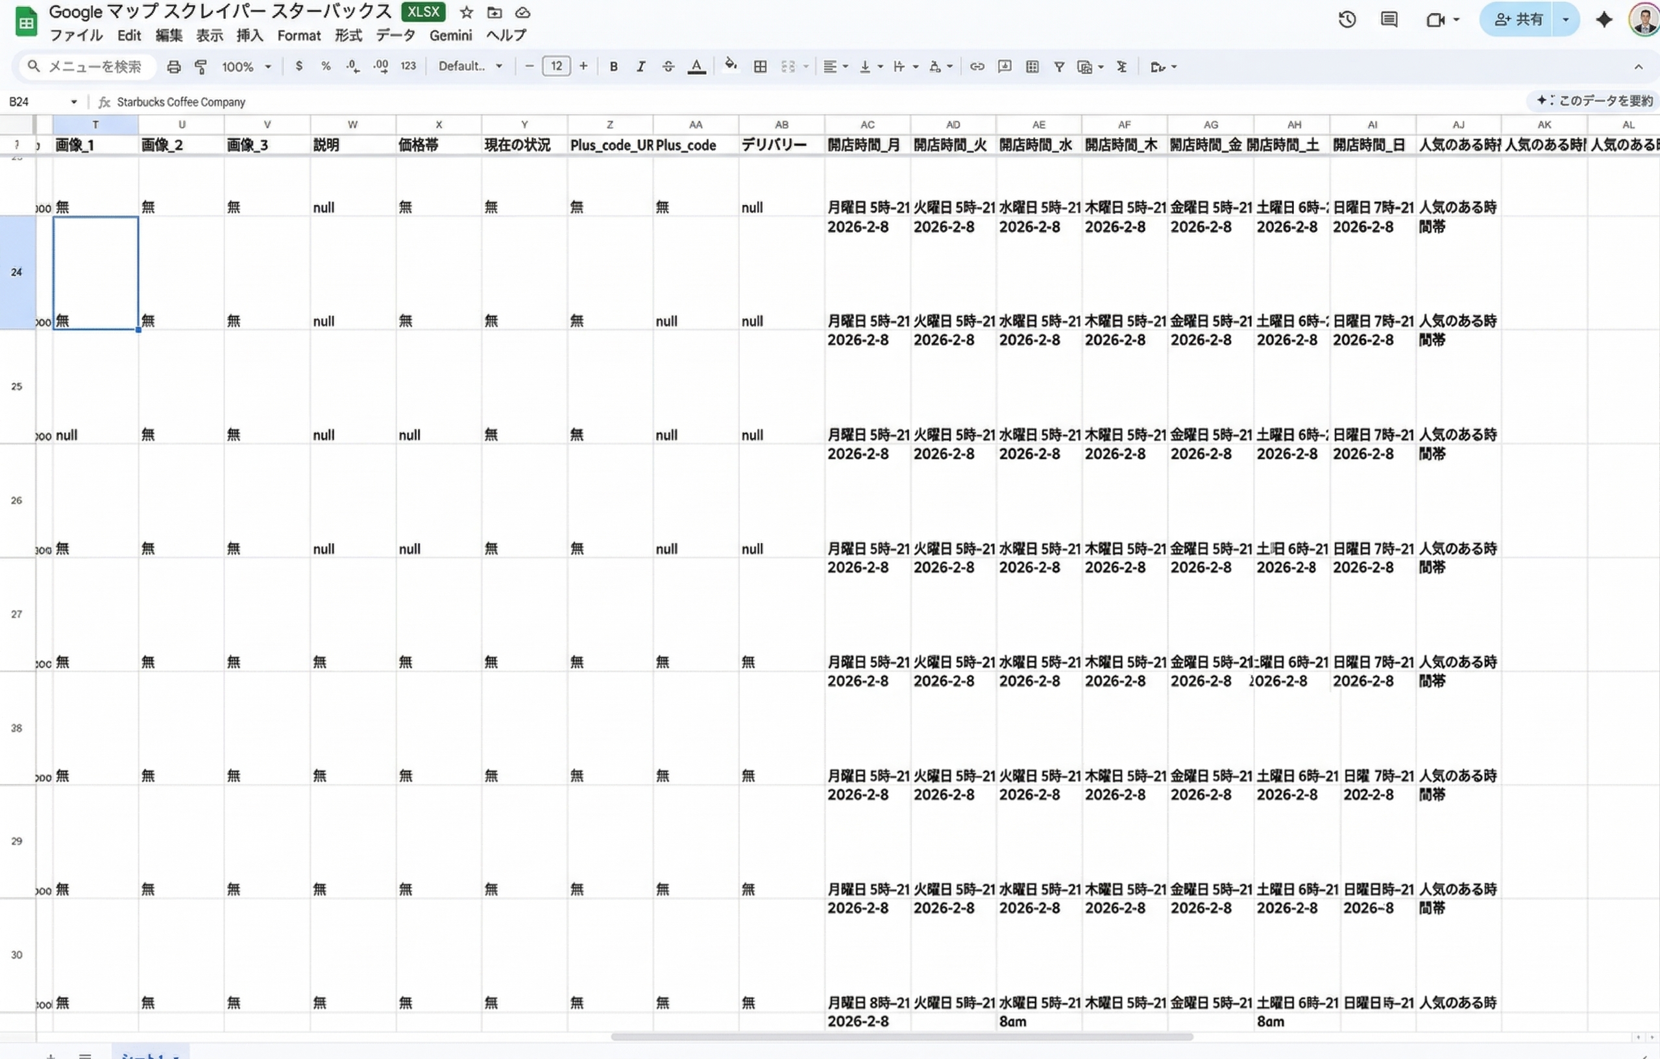The height and width of the screenshot is (1059, 1660).
Task: Click このデータを要約 button
Action: (x=1595, y=101)
